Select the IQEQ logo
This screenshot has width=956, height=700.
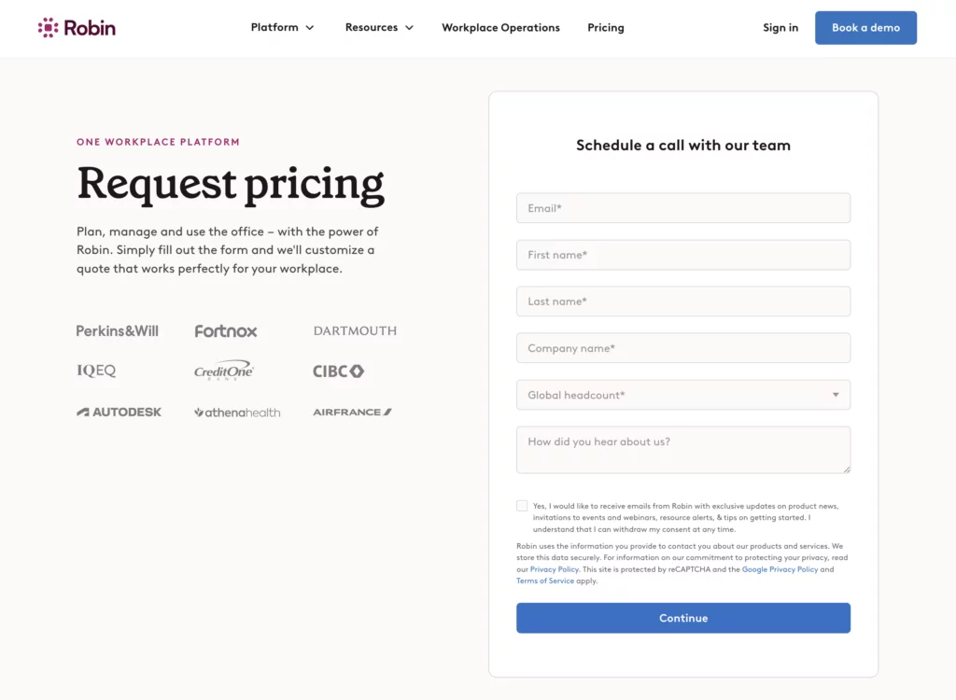point(96,370)
